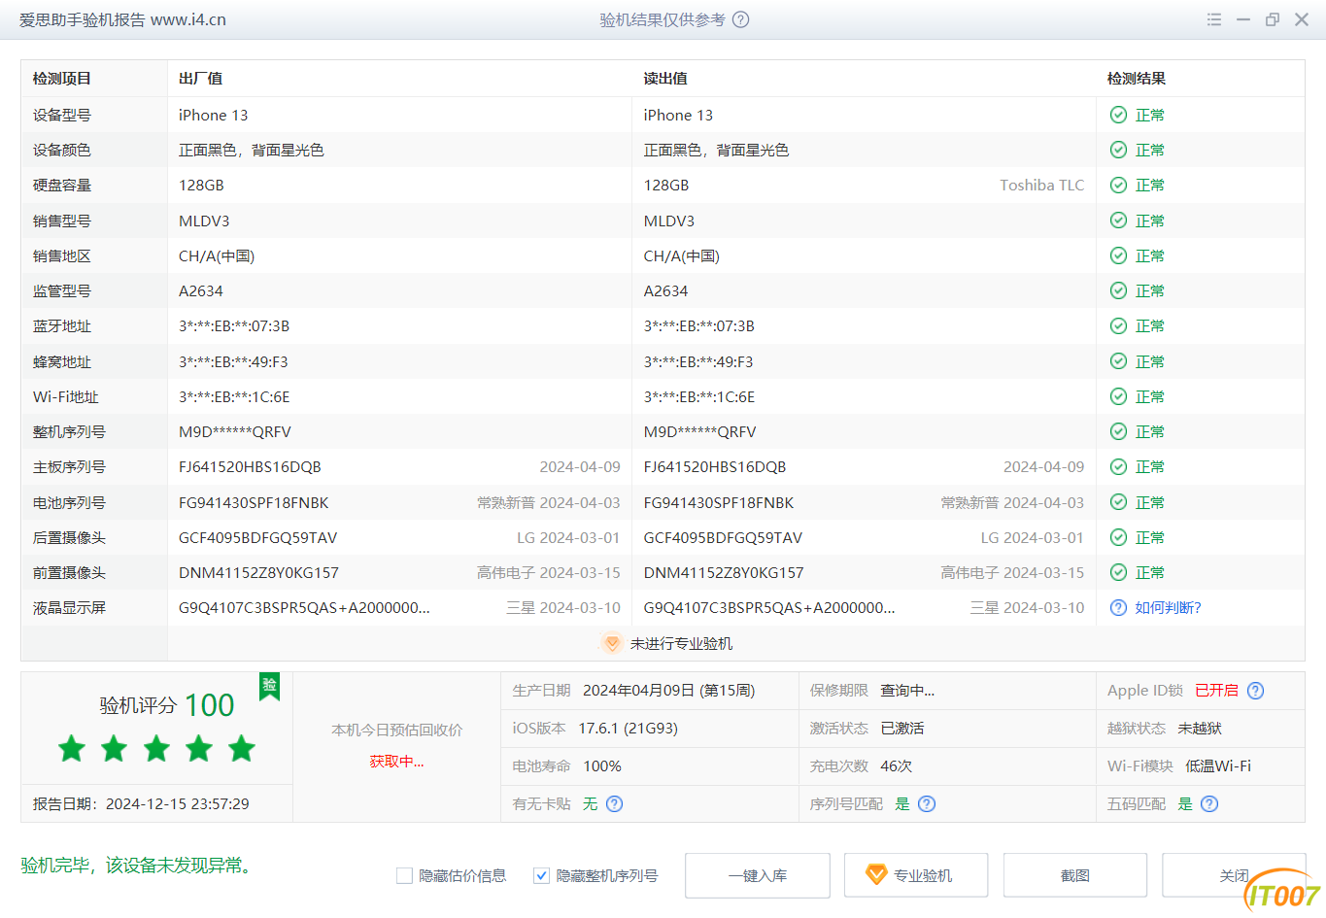Click the 截图 button
Viewport: 1326px width, 918px height.
1075,875
